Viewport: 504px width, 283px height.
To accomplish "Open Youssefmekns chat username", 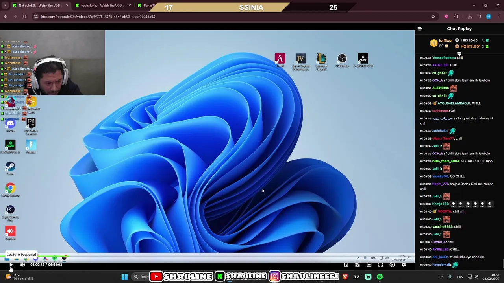I will click(x=444, y=58).
